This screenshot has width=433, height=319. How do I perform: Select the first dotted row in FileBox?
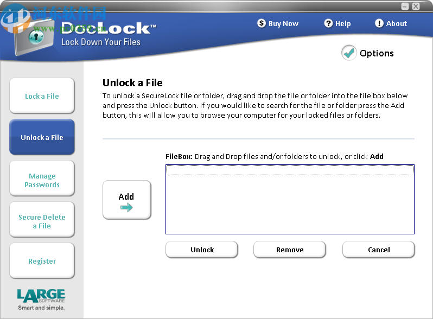click(x=290, y=170)
